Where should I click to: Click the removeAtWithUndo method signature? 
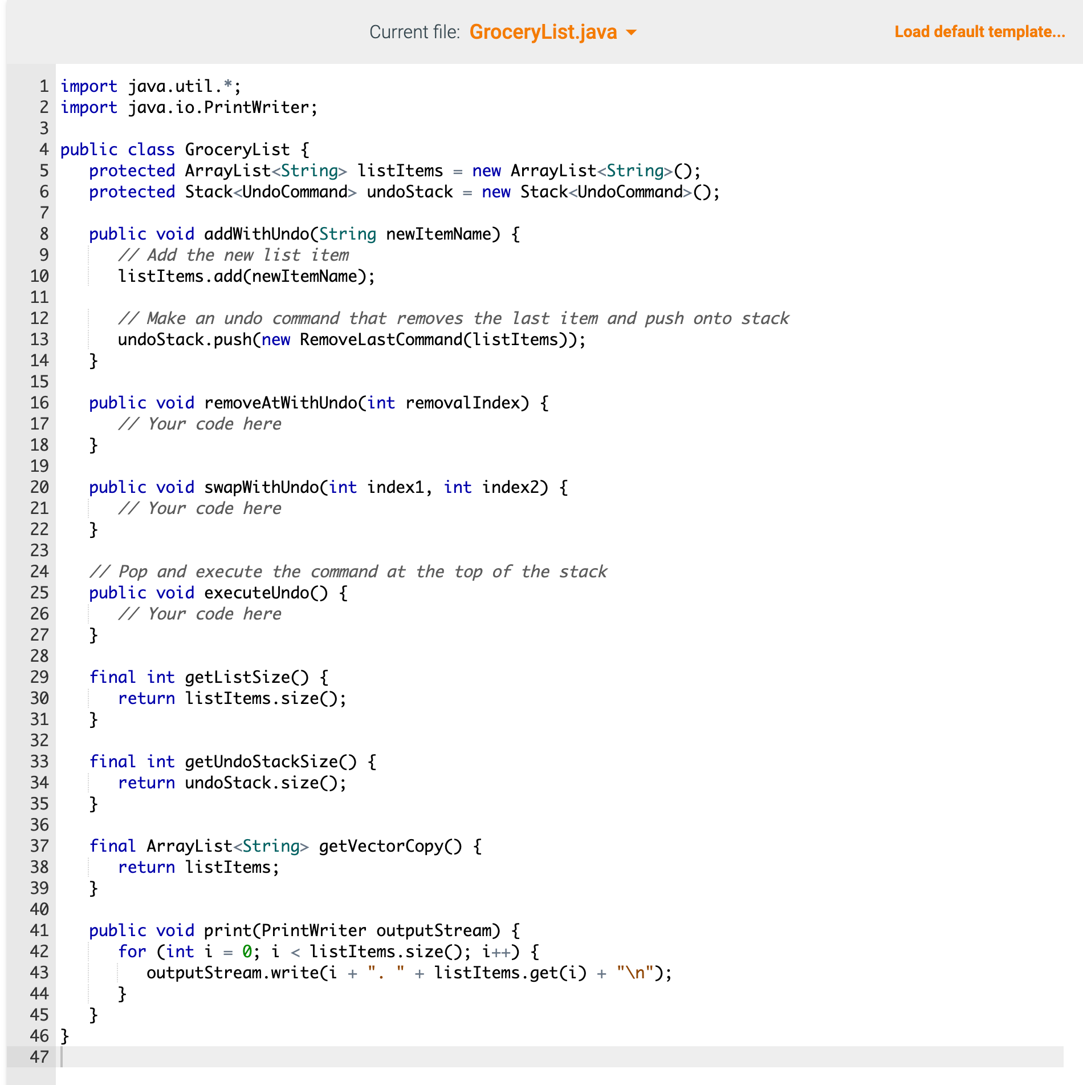tap(319, 403)
